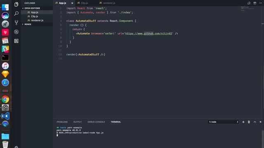Click the 'safari' browser value string
The width and height of the screenshot is (264, 148).
point(110,34)
